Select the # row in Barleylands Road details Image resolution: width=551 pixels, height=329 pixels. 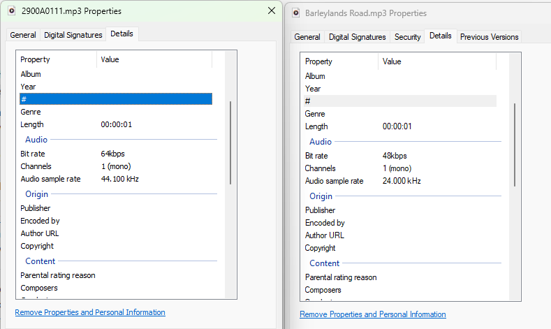coord(399,101)
